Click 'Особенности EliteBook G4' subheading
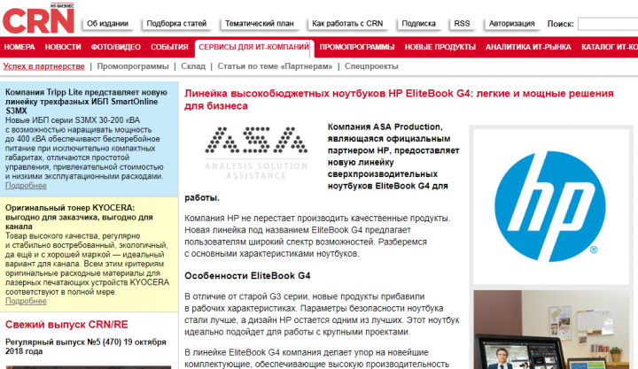This screenshot has width=638, height=369. tap(247, 276)
